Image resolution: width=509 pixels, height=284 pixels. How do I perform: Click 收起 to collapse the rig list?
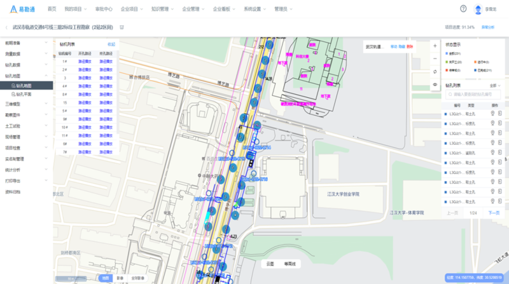tap(111, 44)
